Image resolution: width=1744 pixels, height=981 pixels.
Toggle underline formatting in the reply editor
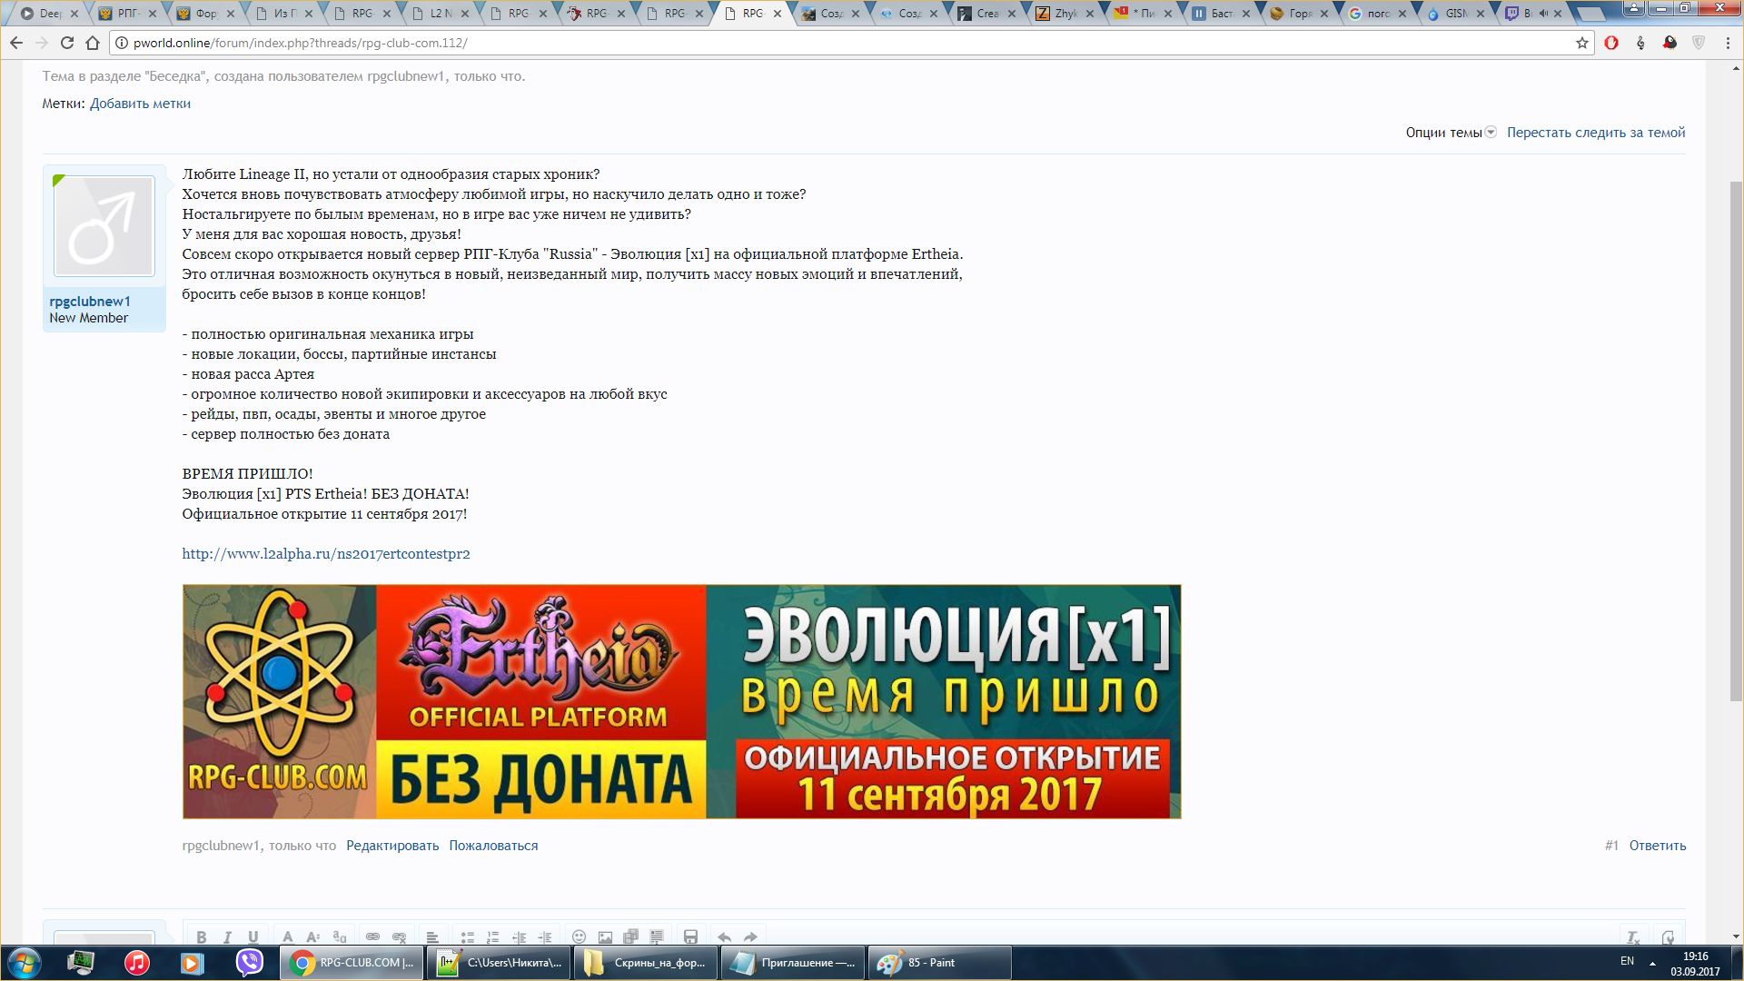(x=253, y=936)
